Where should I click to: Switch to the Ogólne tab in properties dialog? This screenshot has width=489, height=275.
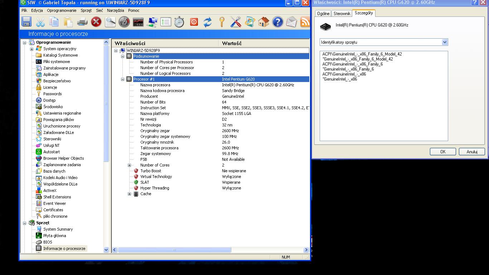323,14
